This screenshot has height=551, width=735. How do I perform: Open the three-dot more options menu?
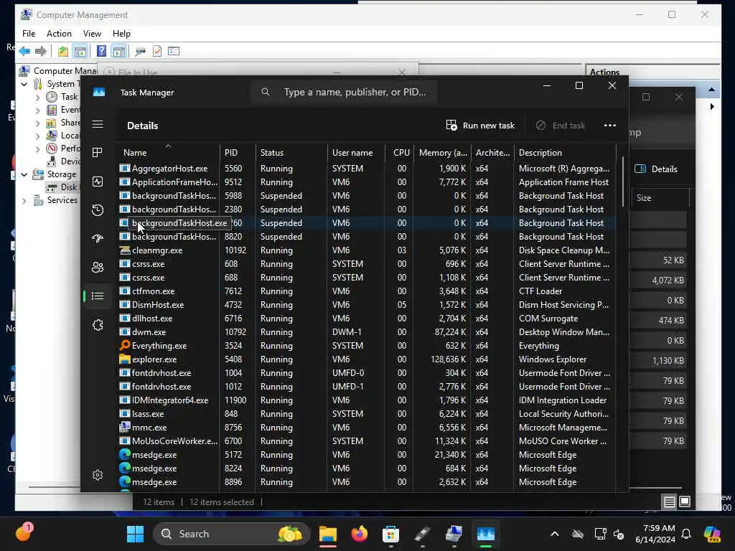click(x=610, y=125)
